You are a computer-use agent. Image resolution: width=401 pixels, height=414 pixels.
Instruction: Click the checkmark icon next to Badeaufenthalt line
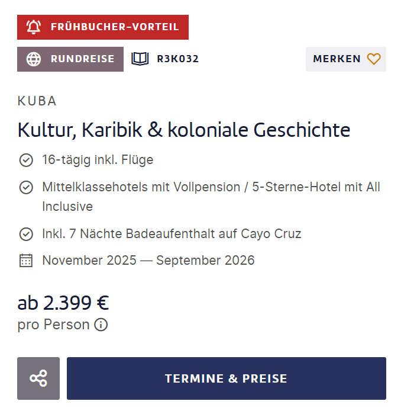(x=26, y=234)
